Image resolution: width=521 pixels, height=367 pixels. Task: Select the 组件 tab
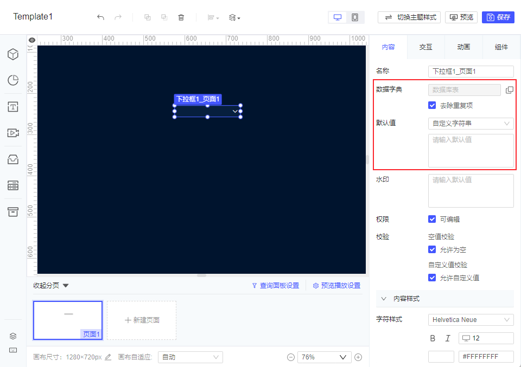coord(501,47)
